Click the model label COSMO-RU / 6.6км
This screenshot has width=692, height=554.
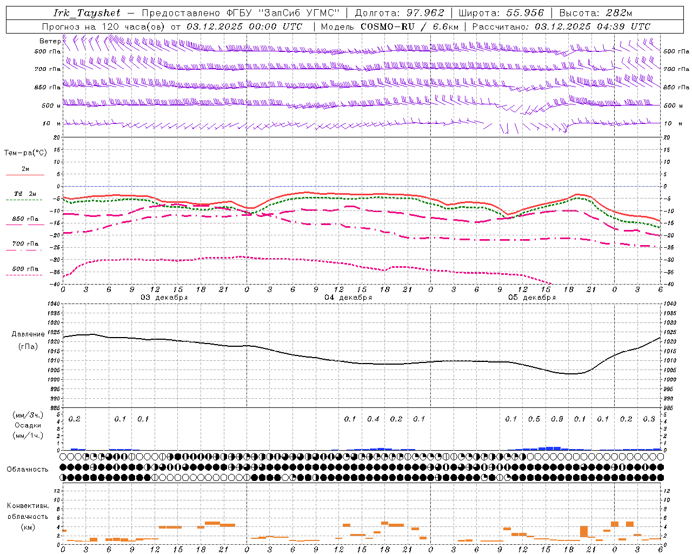click(409, 27)
